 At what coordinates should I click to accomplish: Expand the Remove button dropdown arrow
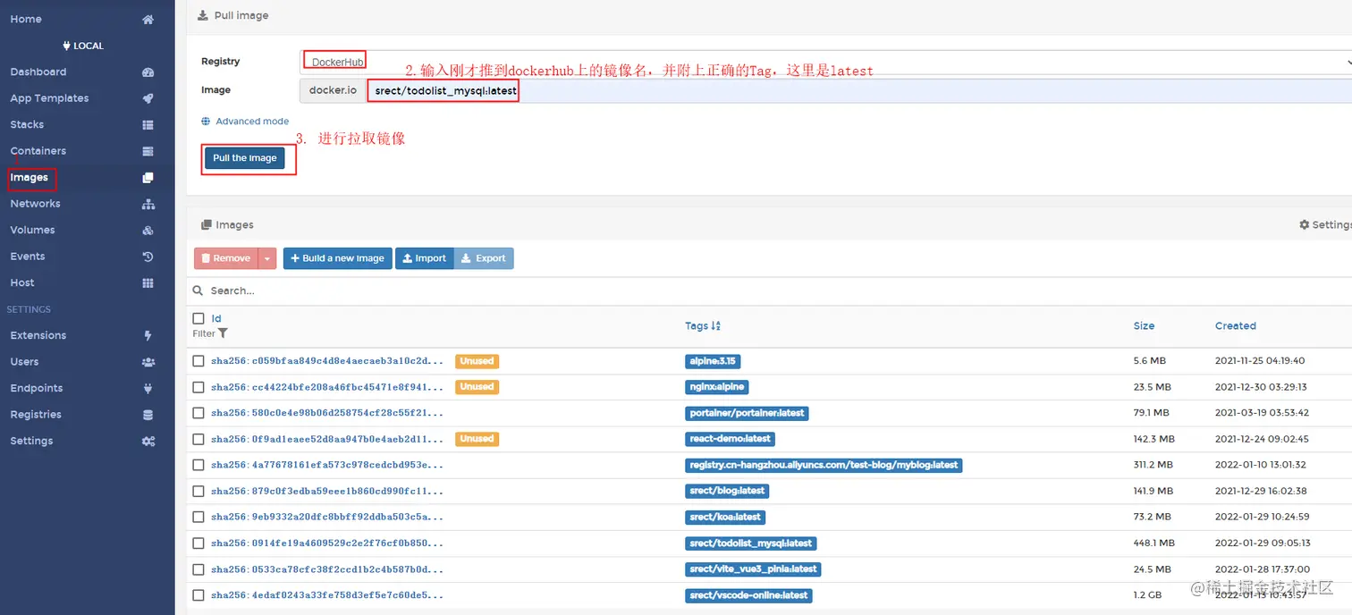[x=267, y=258]
